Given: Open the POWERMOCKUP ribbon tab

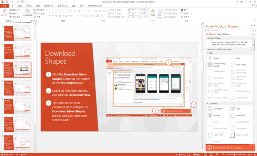Looking at the screenshot, I should (x=95, y=6).
